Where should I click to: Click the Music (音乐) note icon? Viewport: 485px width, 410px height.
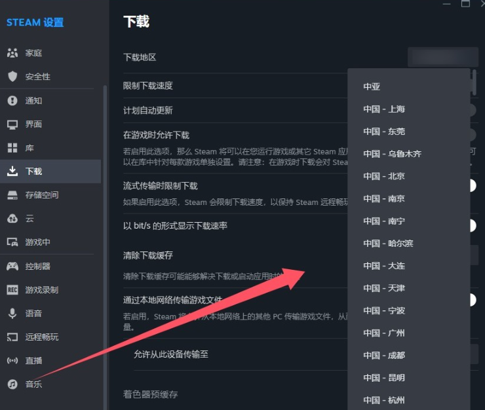12,384
